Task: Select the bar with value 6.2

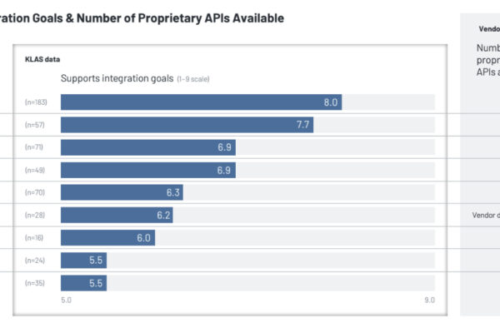Action: click(117, 215)
